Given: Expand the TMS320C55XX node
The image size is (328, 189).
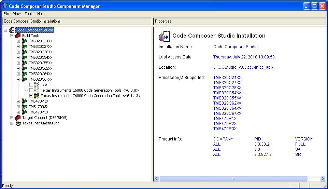Looking at the screenshot, I should click(x=18, y=63).
